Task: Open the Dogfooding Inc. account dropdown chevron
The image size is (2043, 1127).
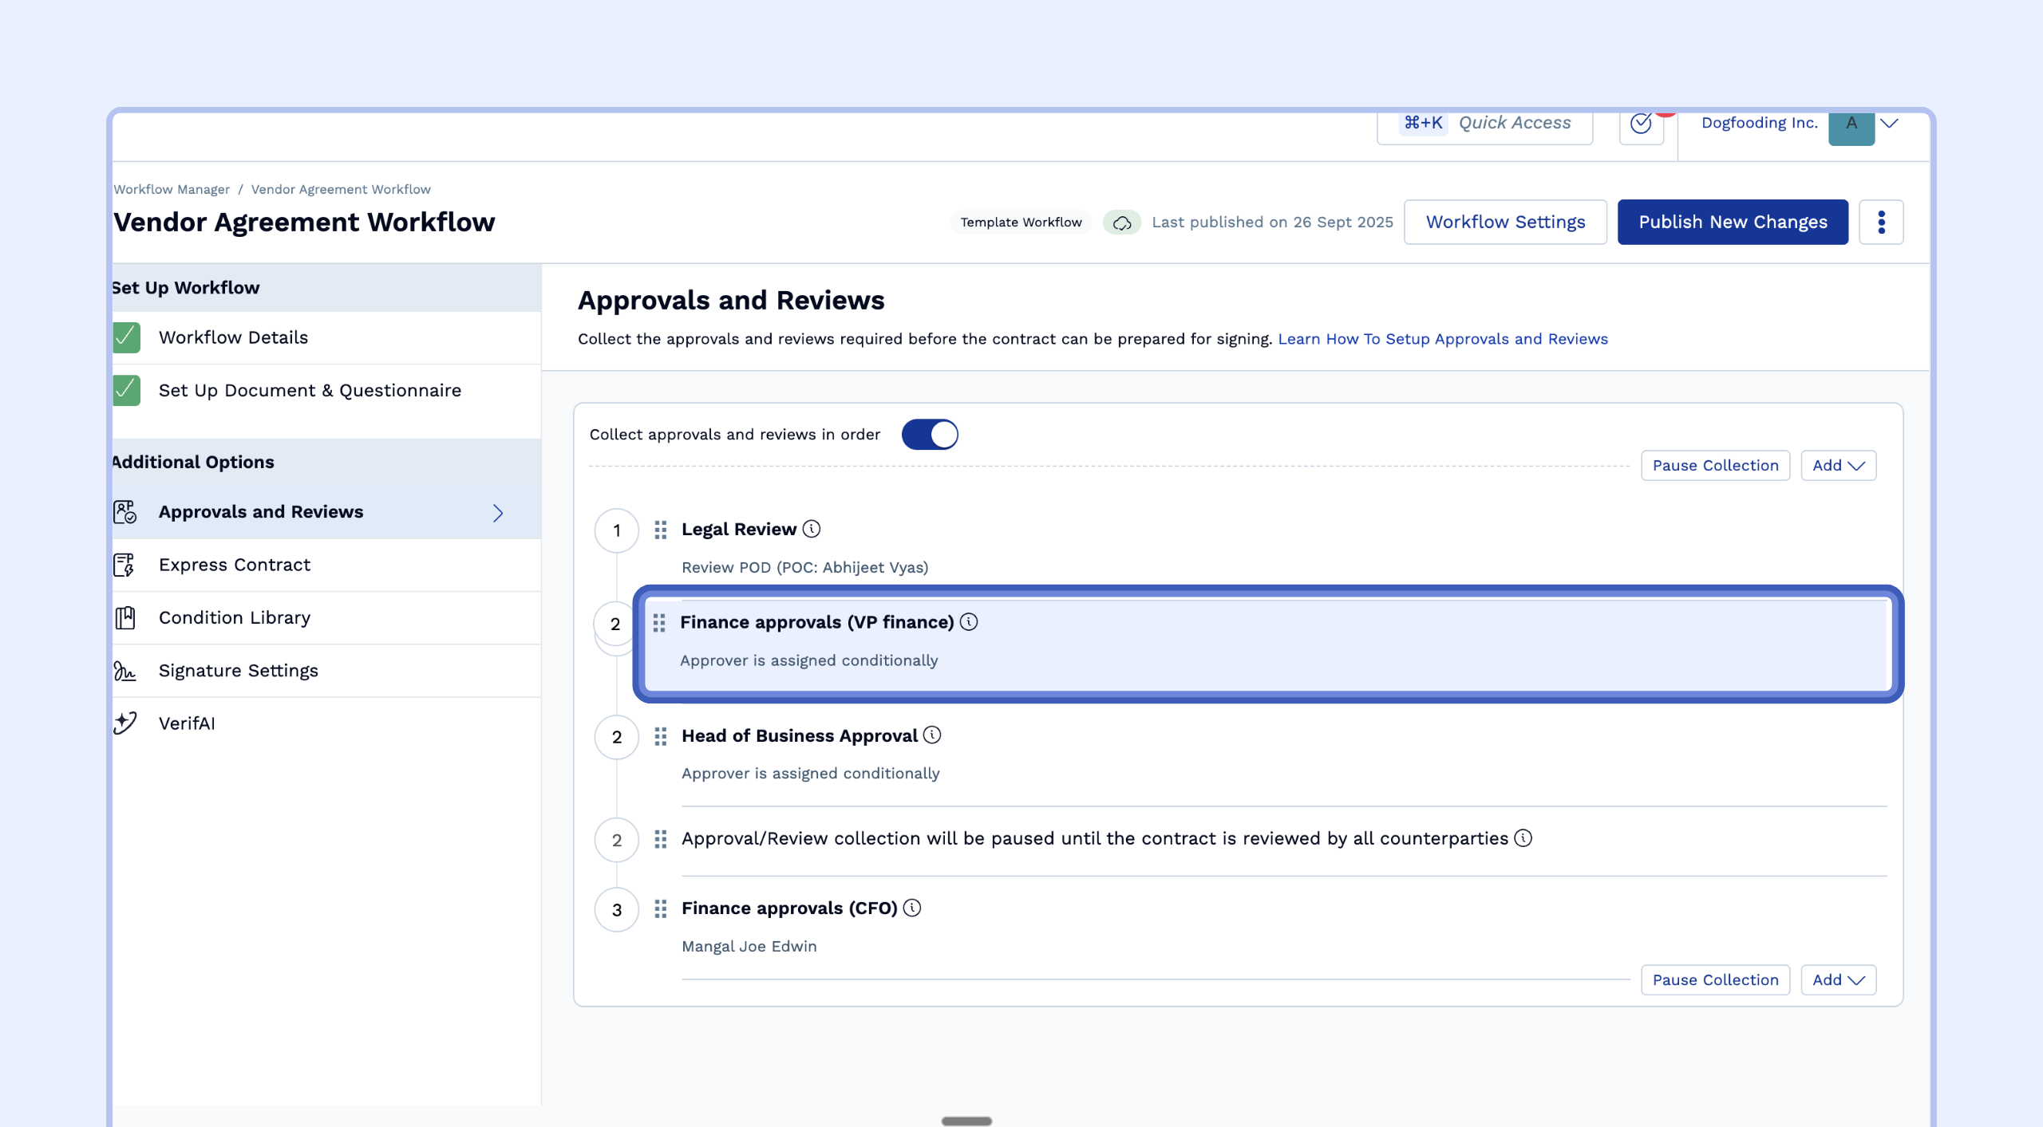Action: pos(1889,124)
